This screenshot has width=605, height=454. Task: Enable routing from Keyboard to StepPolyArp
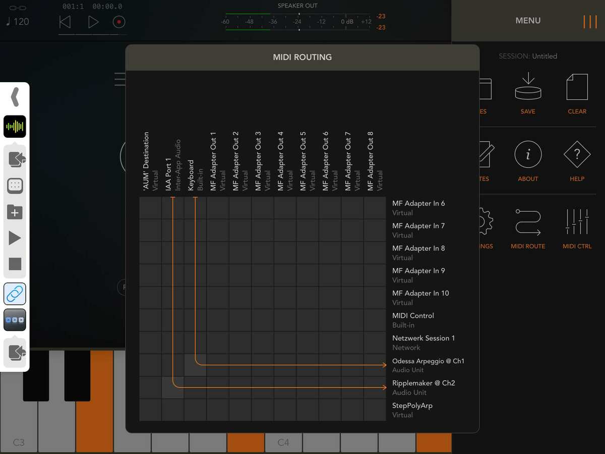[x=195, y=410]
